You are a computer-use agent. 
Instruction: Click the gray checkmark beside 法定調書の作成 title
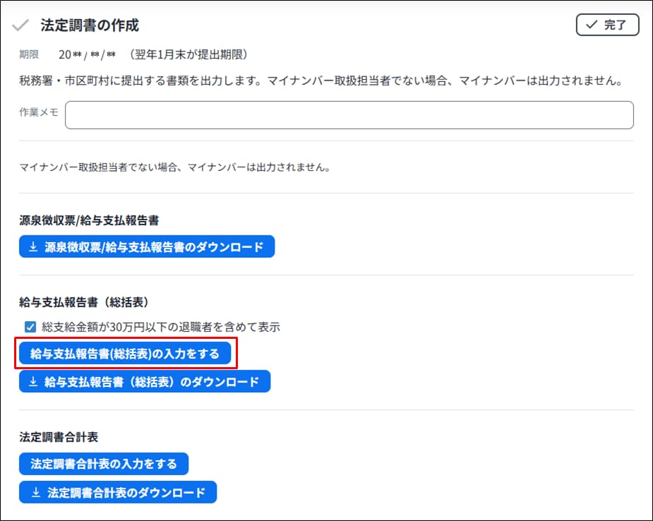coord(20,25)
